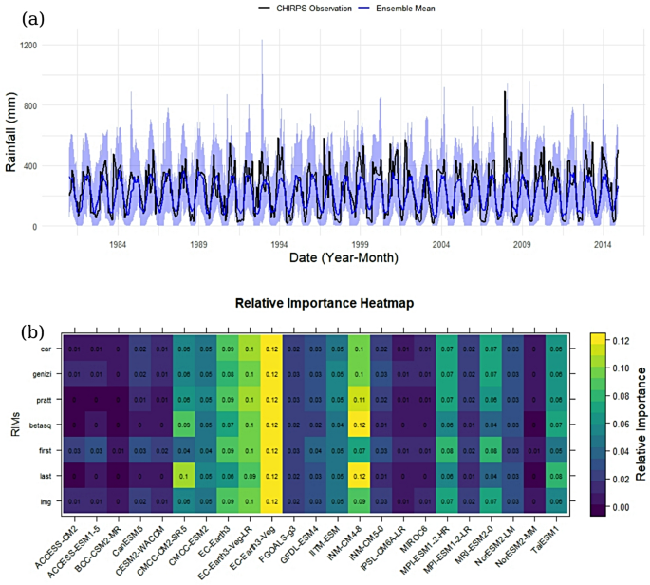Viewport: 650px width, 585px height.
Task: Click the Ensemble Mean legend entry
Action: [x=397, y=9]
